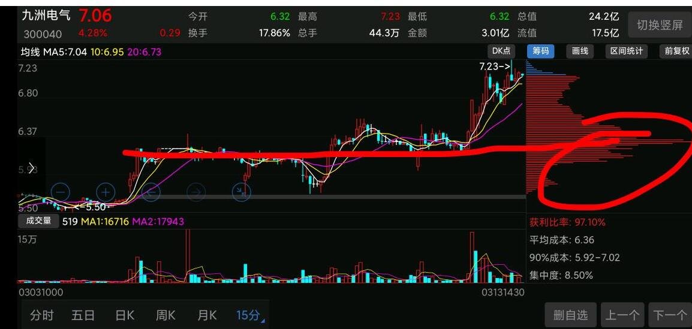Click the 集中度: 8.50% text
This screenshot has width=692, height=329.
(561, 276)
